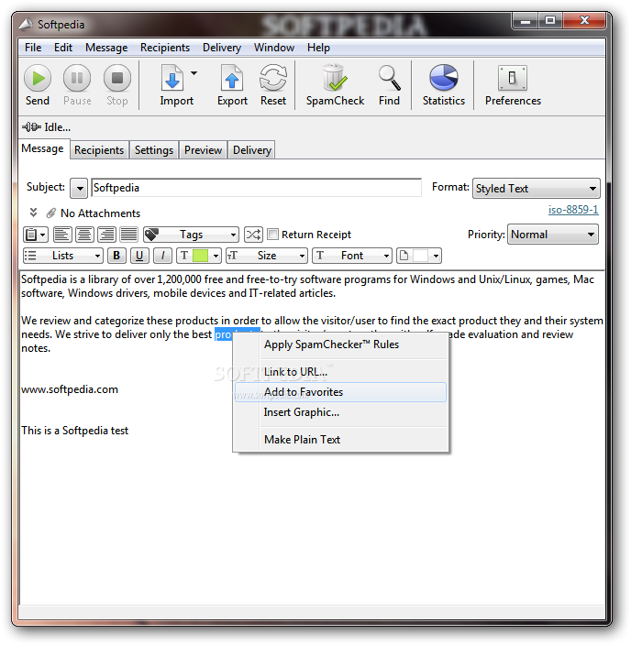Click the Reset arrows icon
Screen dimensions: 631x645
273,78
